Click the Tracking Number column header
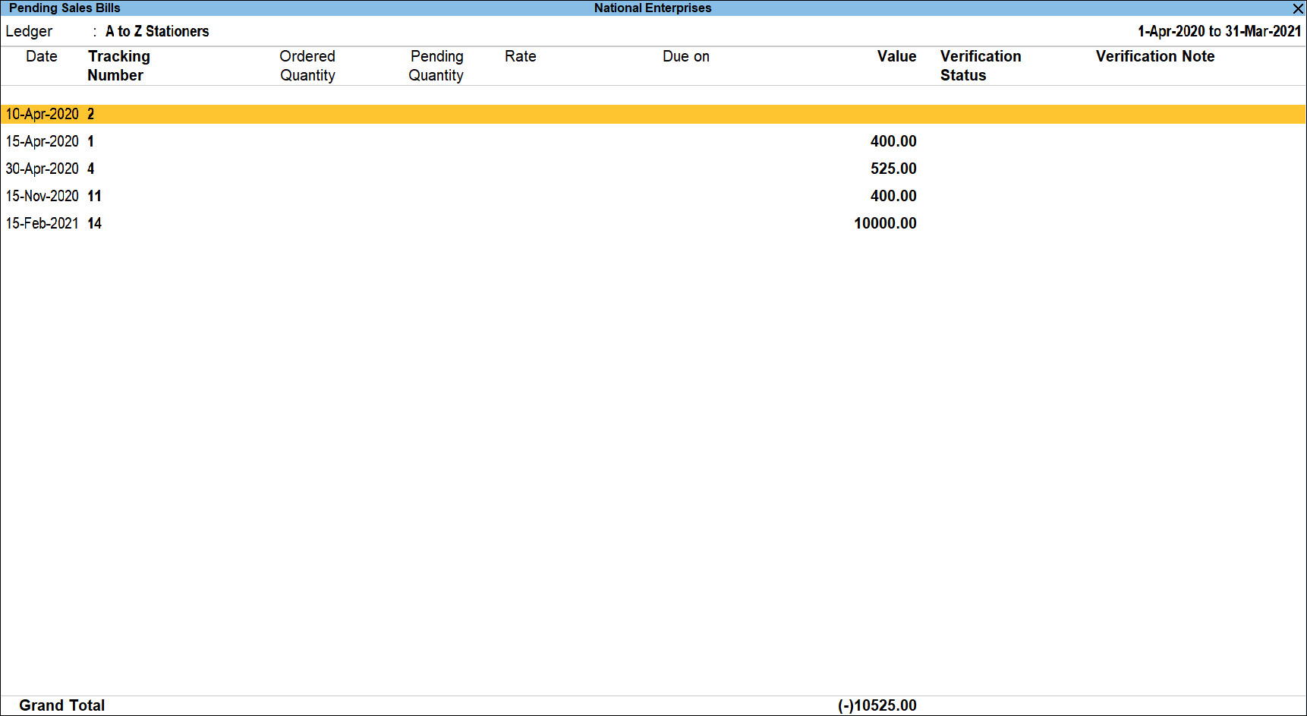Image resolution: width=1307 pixels, height=716 pixels. [118, 65]
